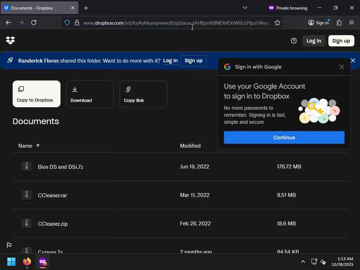Click the Copy link button

[143, 94]
